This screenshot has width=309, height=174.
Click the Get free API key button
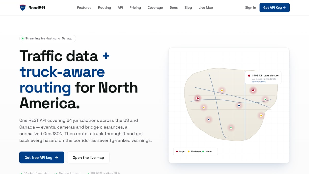coord(42,158)
